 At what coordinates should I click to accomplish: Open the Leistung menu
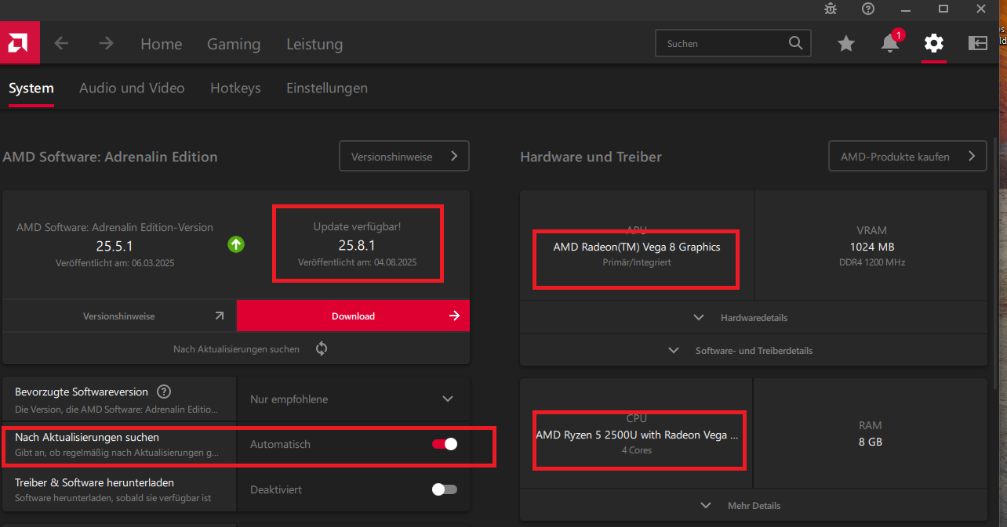tap(314, 45)
